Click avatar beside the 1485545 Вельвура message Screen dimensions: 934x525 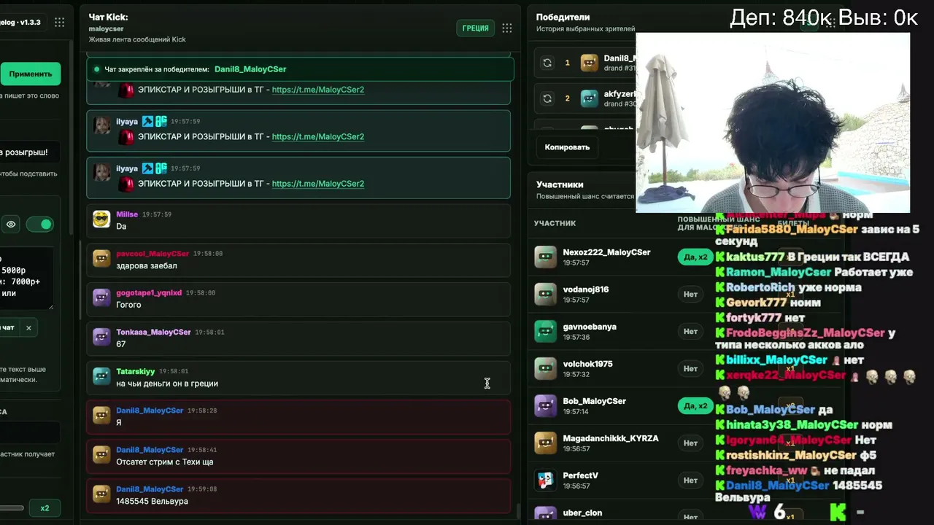click(x=101, y=495)
